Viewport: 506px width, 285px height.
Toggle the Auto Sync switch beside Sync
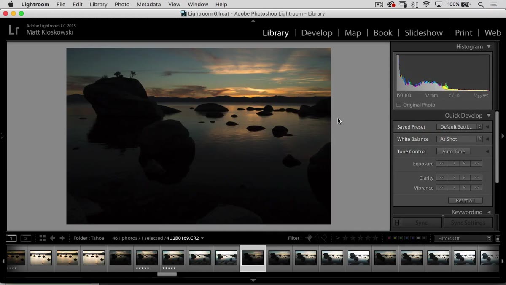tap(397, 223)
